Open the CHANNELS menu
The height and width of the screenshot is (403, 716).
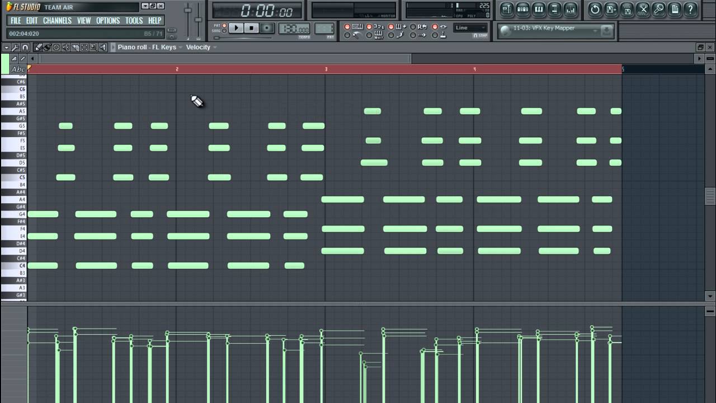pos(56,20)
